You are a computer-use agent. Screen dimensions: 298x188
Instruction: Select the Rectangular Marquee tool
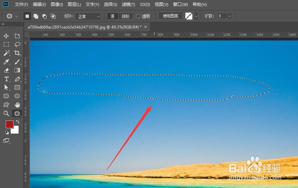[6, 44]
